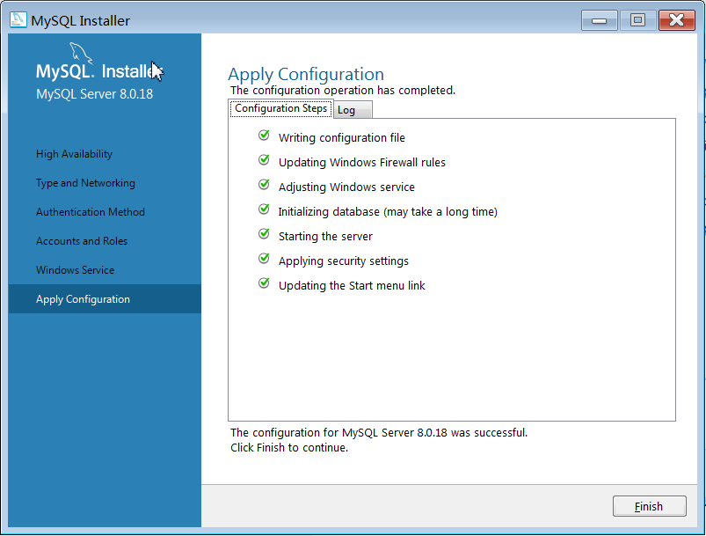Minimize the MySQL Installer window
Image resolution: width=706 pixels, height=536 pixels.
tap(600, 21)
